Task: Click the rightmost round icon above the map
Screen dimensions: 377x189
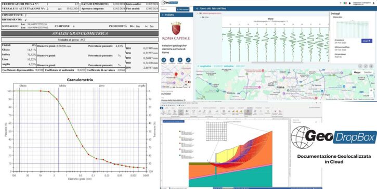Action: tap(371, 66)
